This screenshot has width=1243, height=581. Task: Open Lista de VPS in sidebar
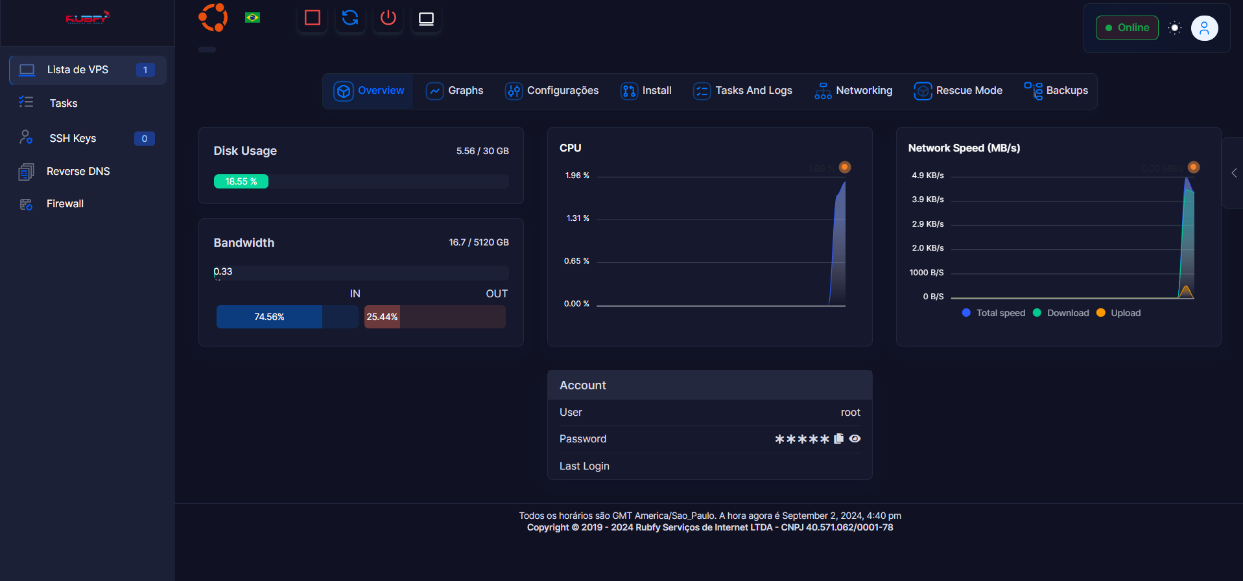88,70
